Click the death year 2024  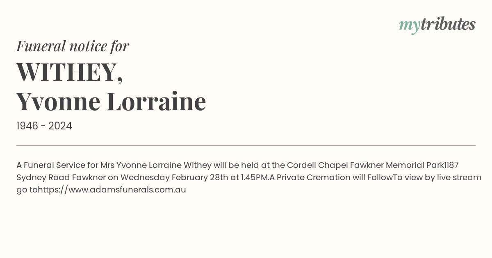click(60, 126)
